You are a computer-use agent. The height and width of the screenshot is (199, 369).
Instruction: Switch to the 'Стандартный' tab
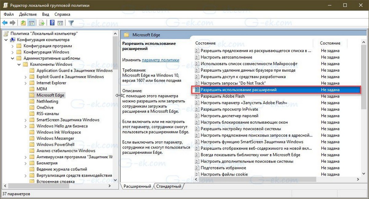(x=169, y=186)
